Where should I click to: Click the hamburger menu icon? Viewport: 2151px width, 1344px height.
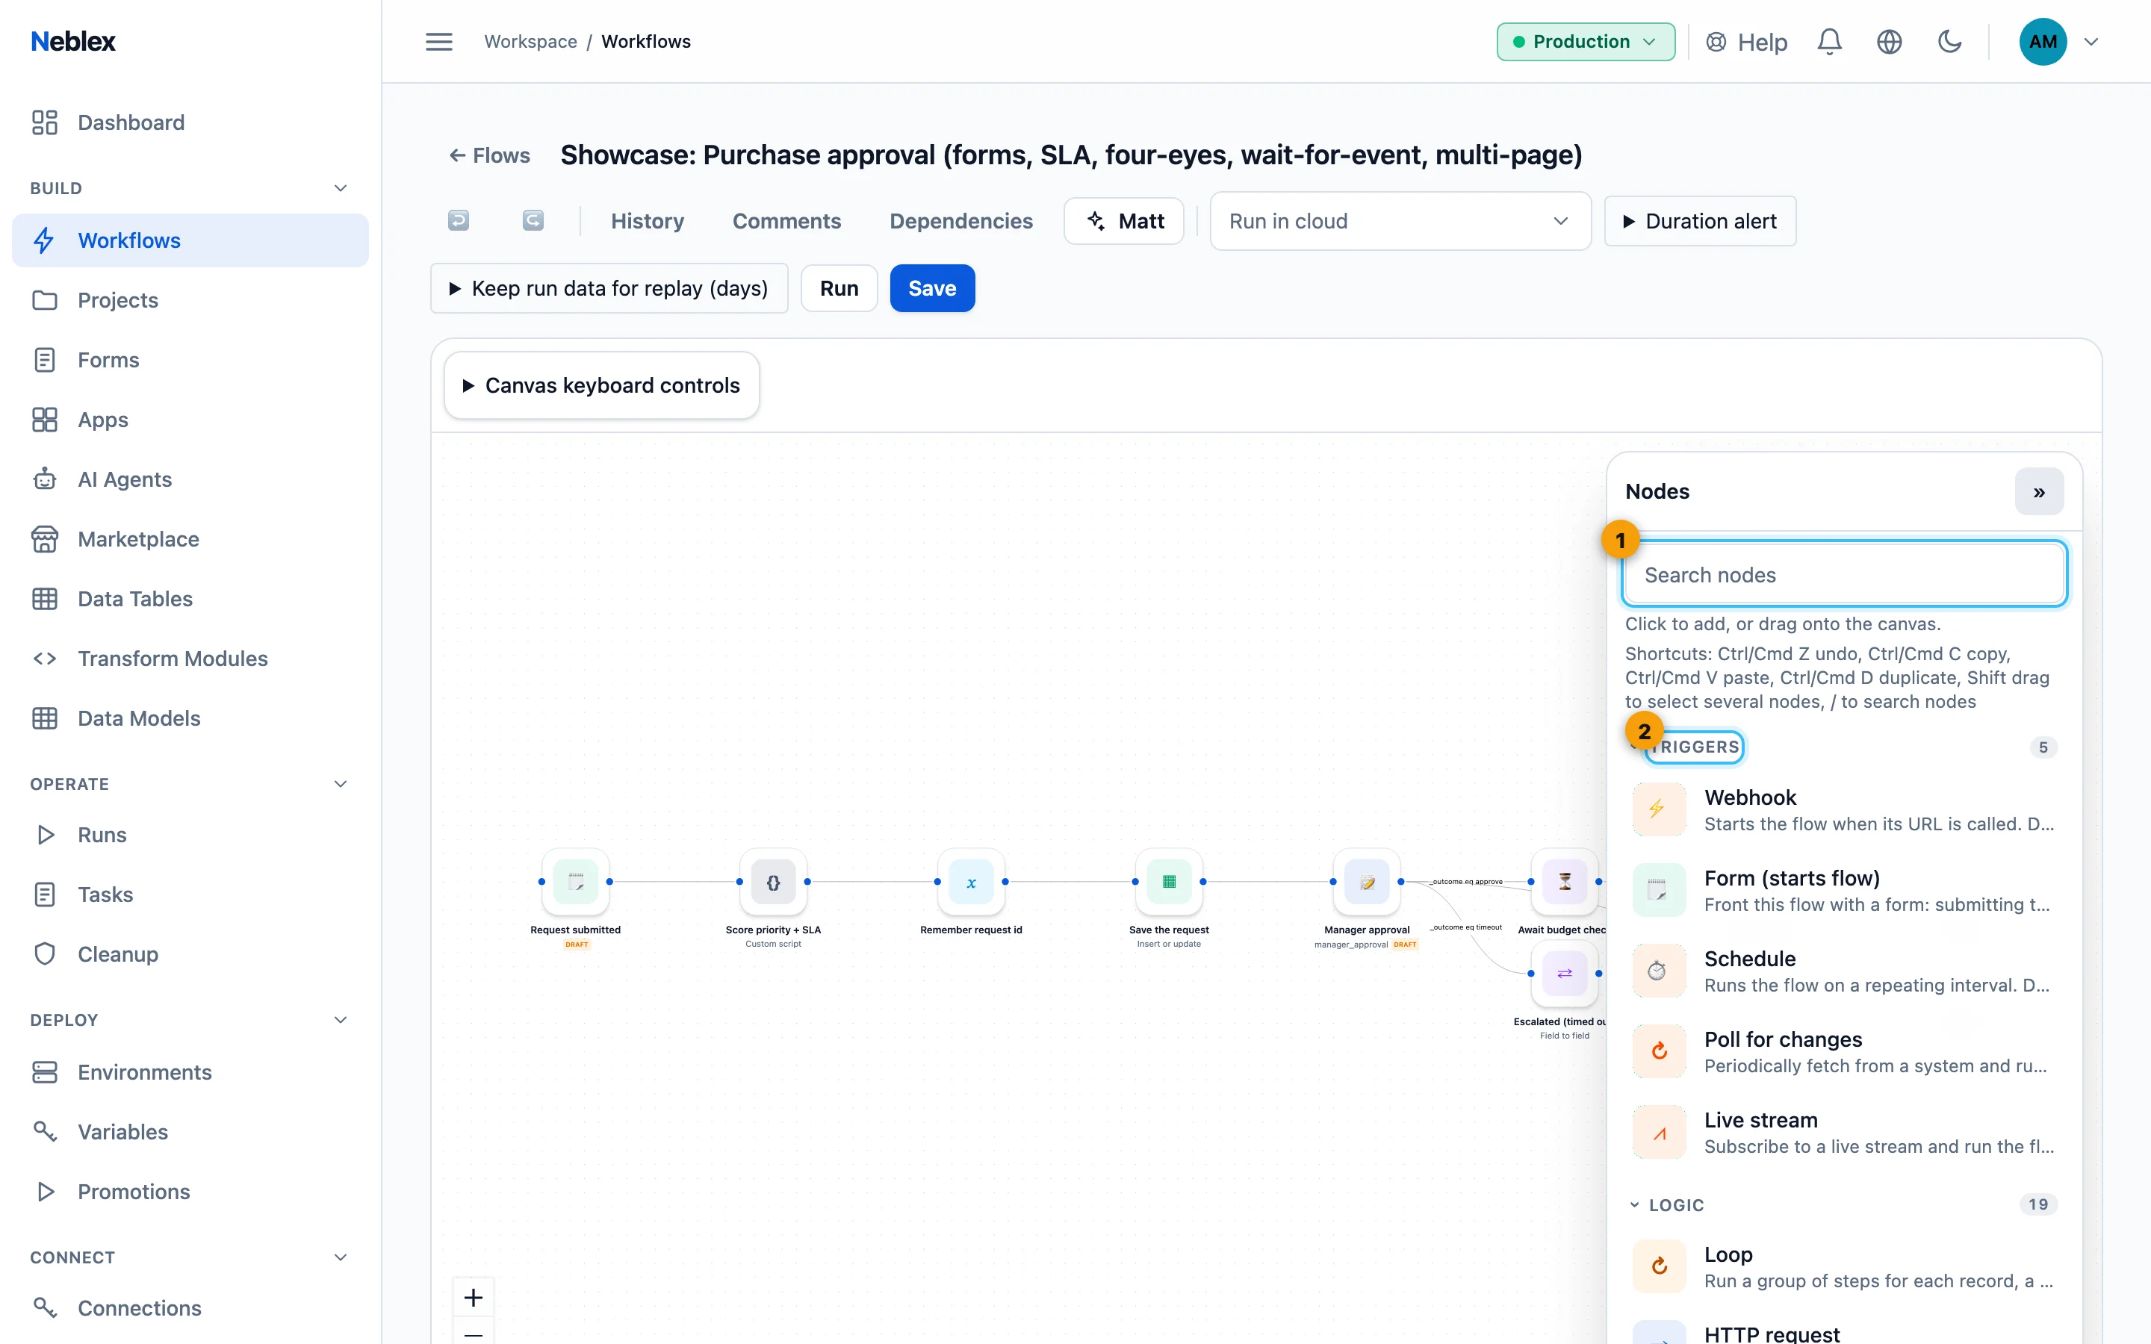point(439,42)
